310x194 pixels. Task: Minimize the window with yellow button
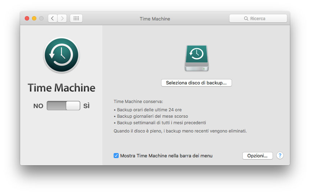pyautogui.click(x=34, y=18)
